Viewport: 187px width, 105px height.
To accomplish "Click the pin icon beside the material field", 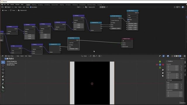I will (107, 7).
